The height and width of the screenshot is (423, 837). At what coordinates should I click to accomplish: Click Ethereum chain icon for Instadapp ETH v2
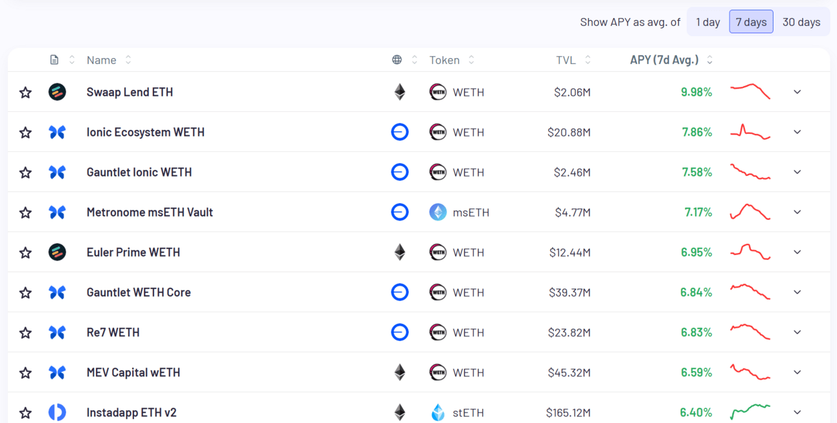tap(400, 412)
